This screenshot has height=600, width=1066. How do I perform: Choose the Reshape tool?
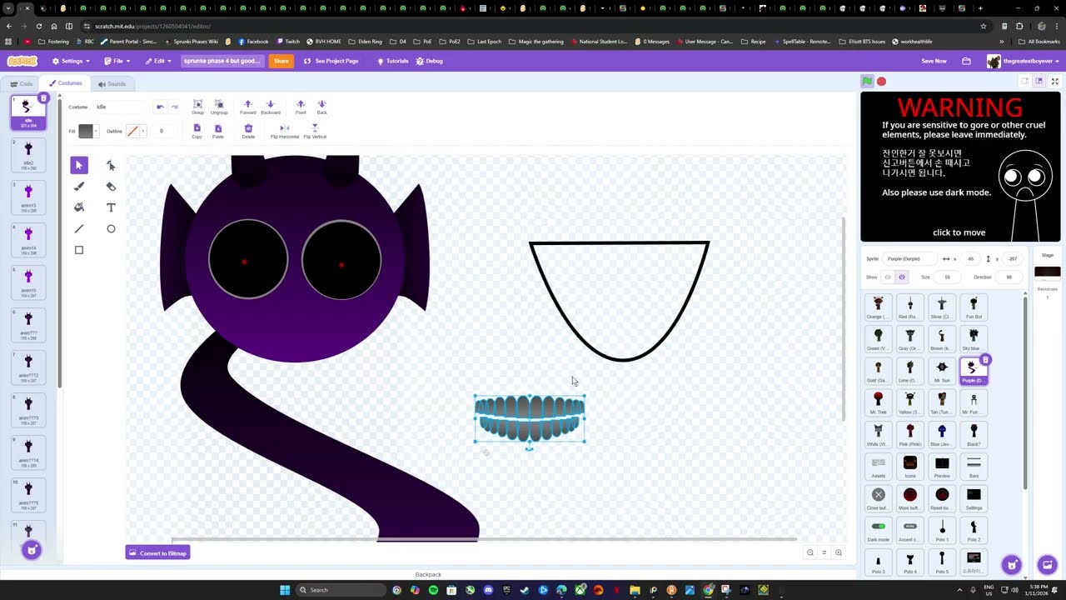click(x=111, y=165)
